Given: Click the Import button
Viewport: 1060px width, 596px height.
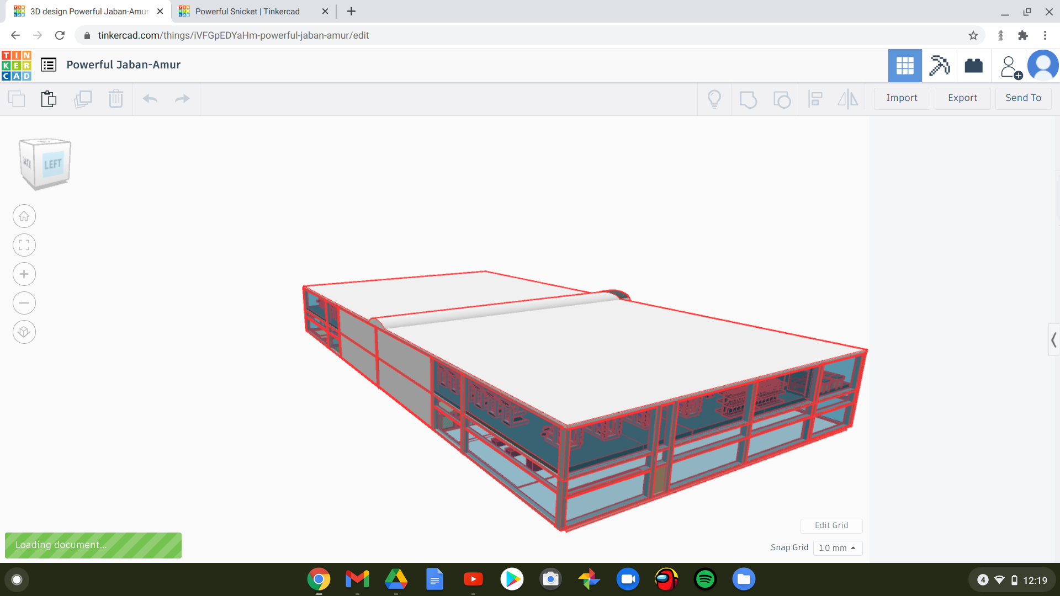Looking at the screenshot, I should (x=902, y=98).
